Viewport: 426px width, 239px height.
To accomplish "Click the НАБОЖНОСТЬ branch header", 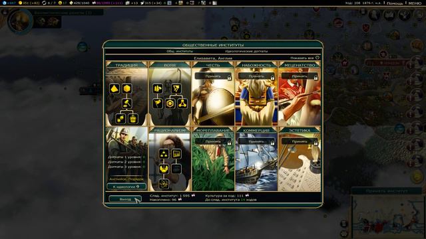I will 256,65.
